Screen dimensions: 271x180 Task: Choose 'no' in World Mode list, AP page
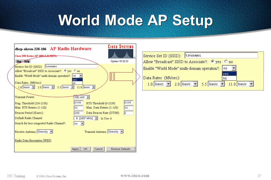click(x=77, y=83)
